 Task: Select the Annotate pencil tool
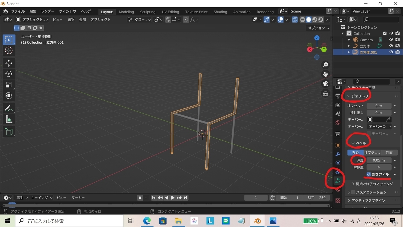[x=9, y=108]
